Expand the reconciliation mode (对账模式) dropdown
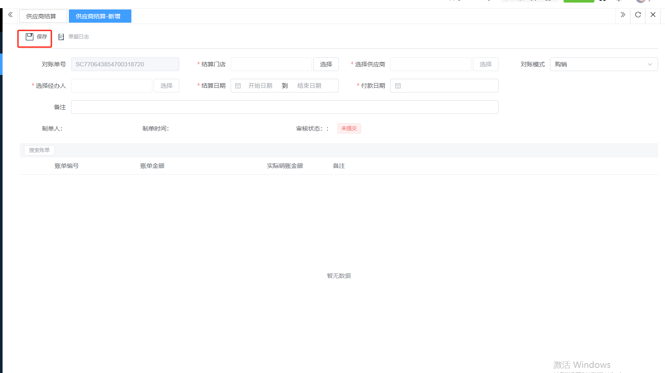Screen dimensions: 665x373 pos(603,64)
